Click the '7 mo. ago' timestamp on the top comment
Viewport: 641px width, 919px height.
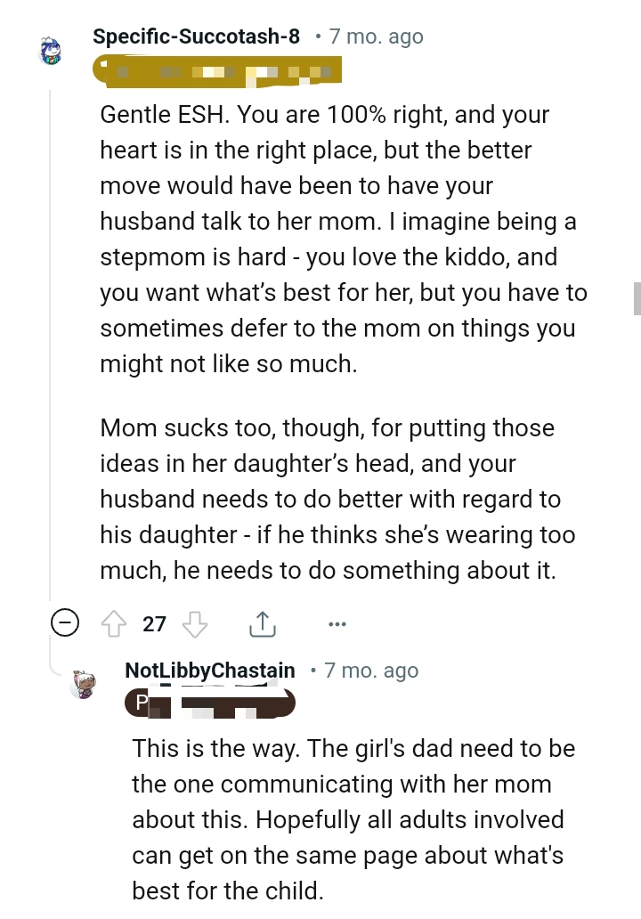point(375,37)
